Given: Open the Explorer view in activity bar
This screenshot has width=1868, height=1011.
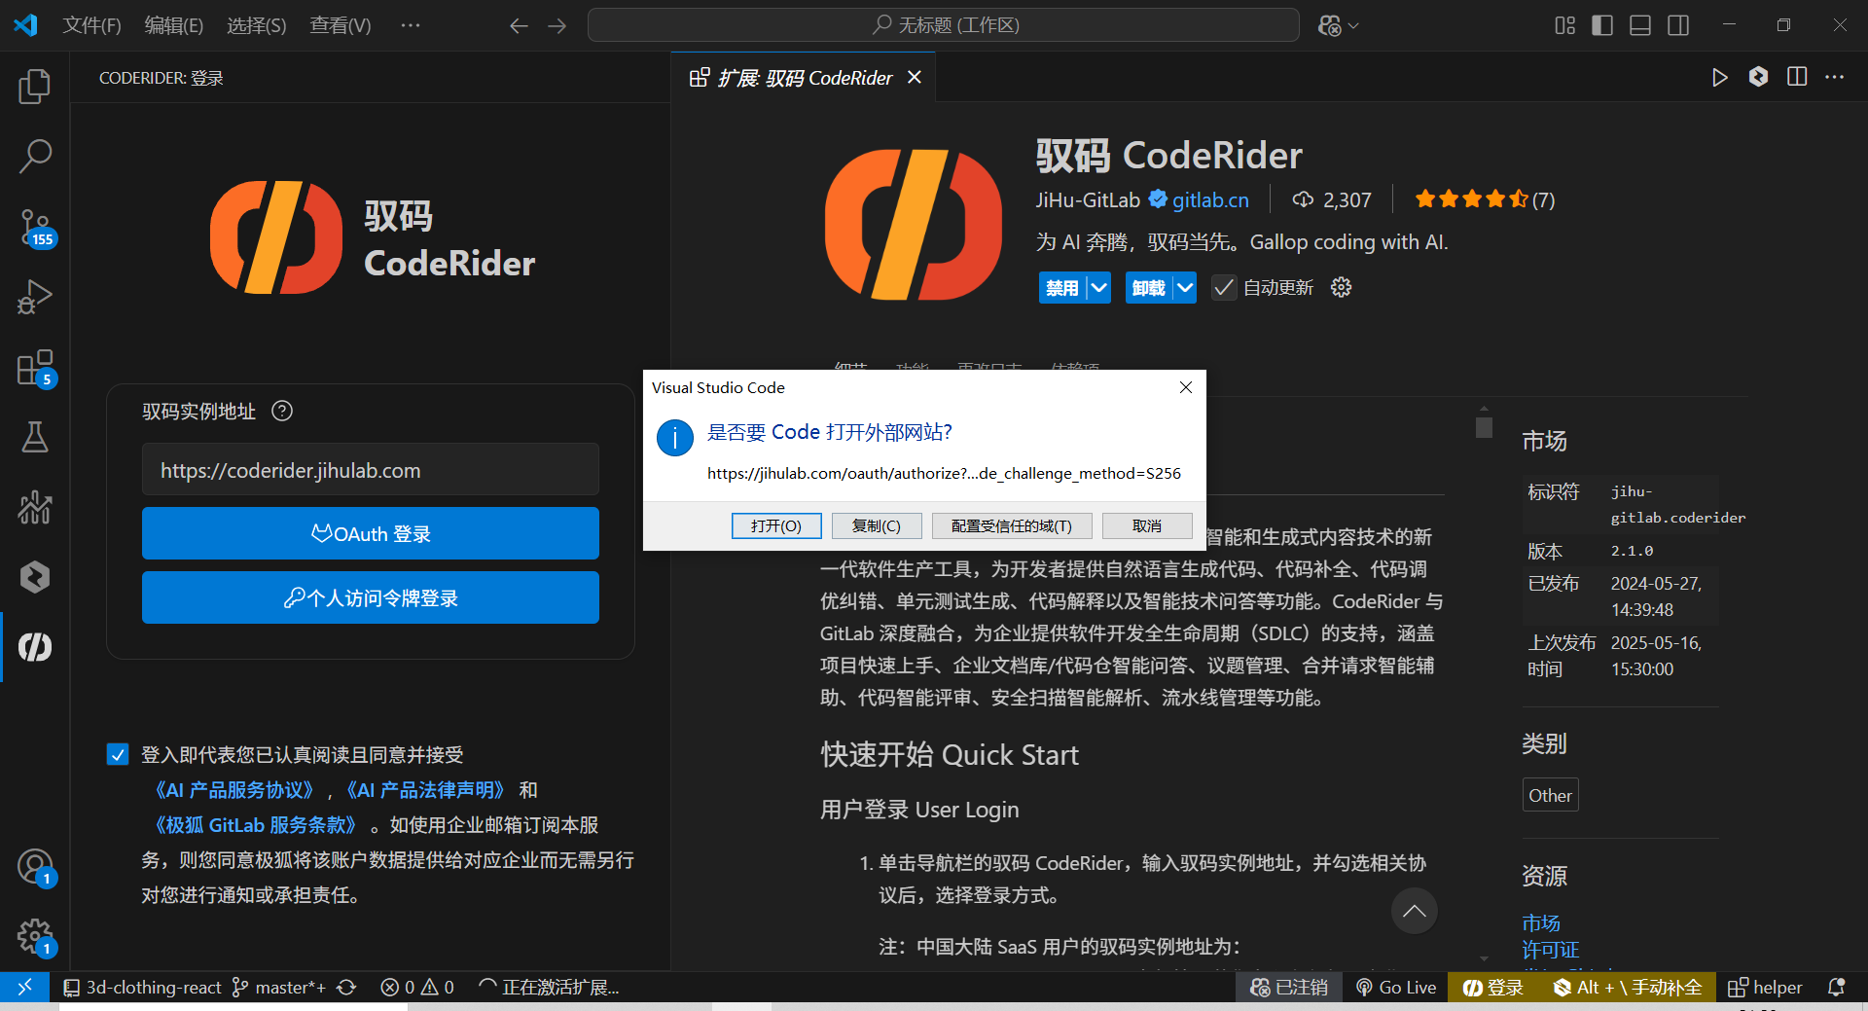Looking at the screenshot, I should tap(35, 87).
